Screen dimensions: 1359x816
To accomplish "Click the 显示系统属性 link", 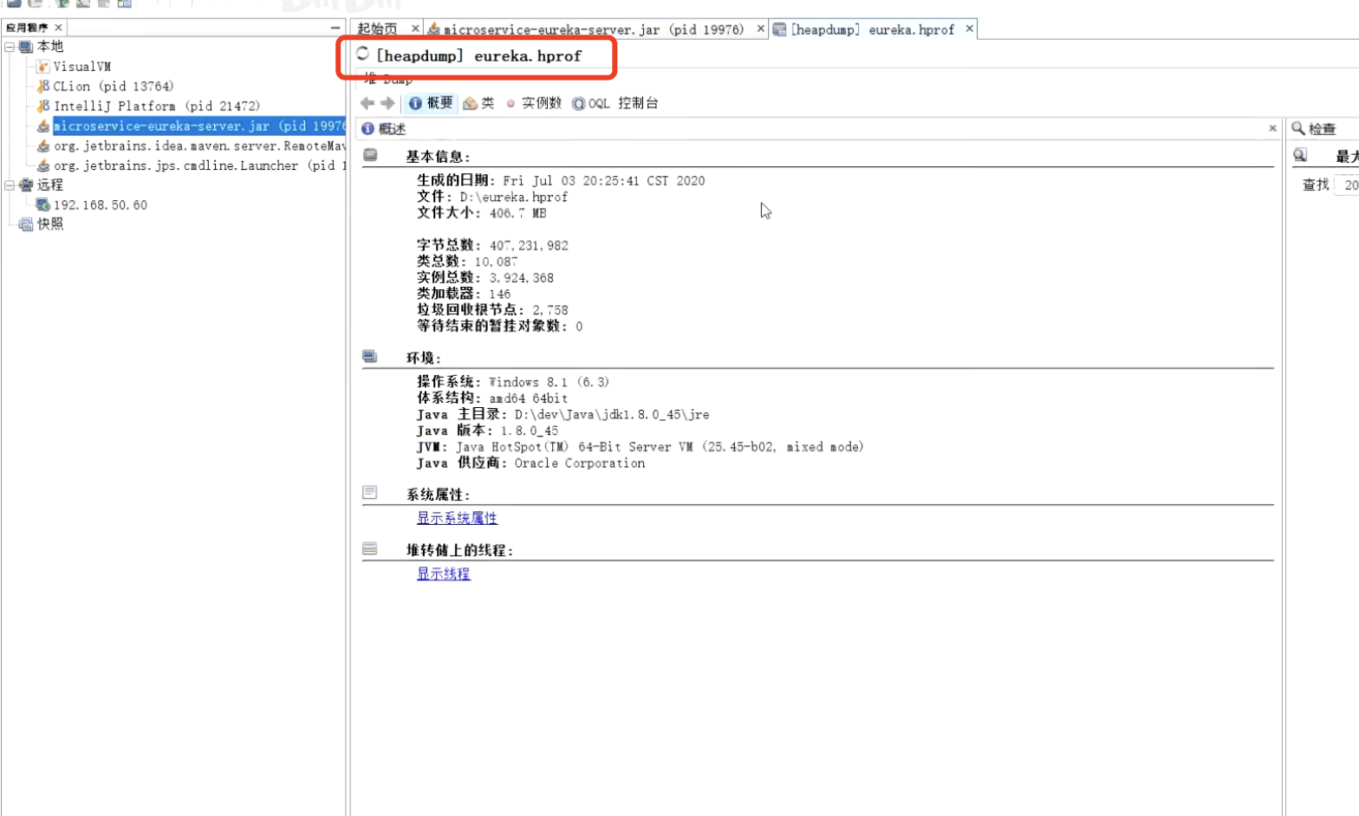I will click(x=457, y=518).
